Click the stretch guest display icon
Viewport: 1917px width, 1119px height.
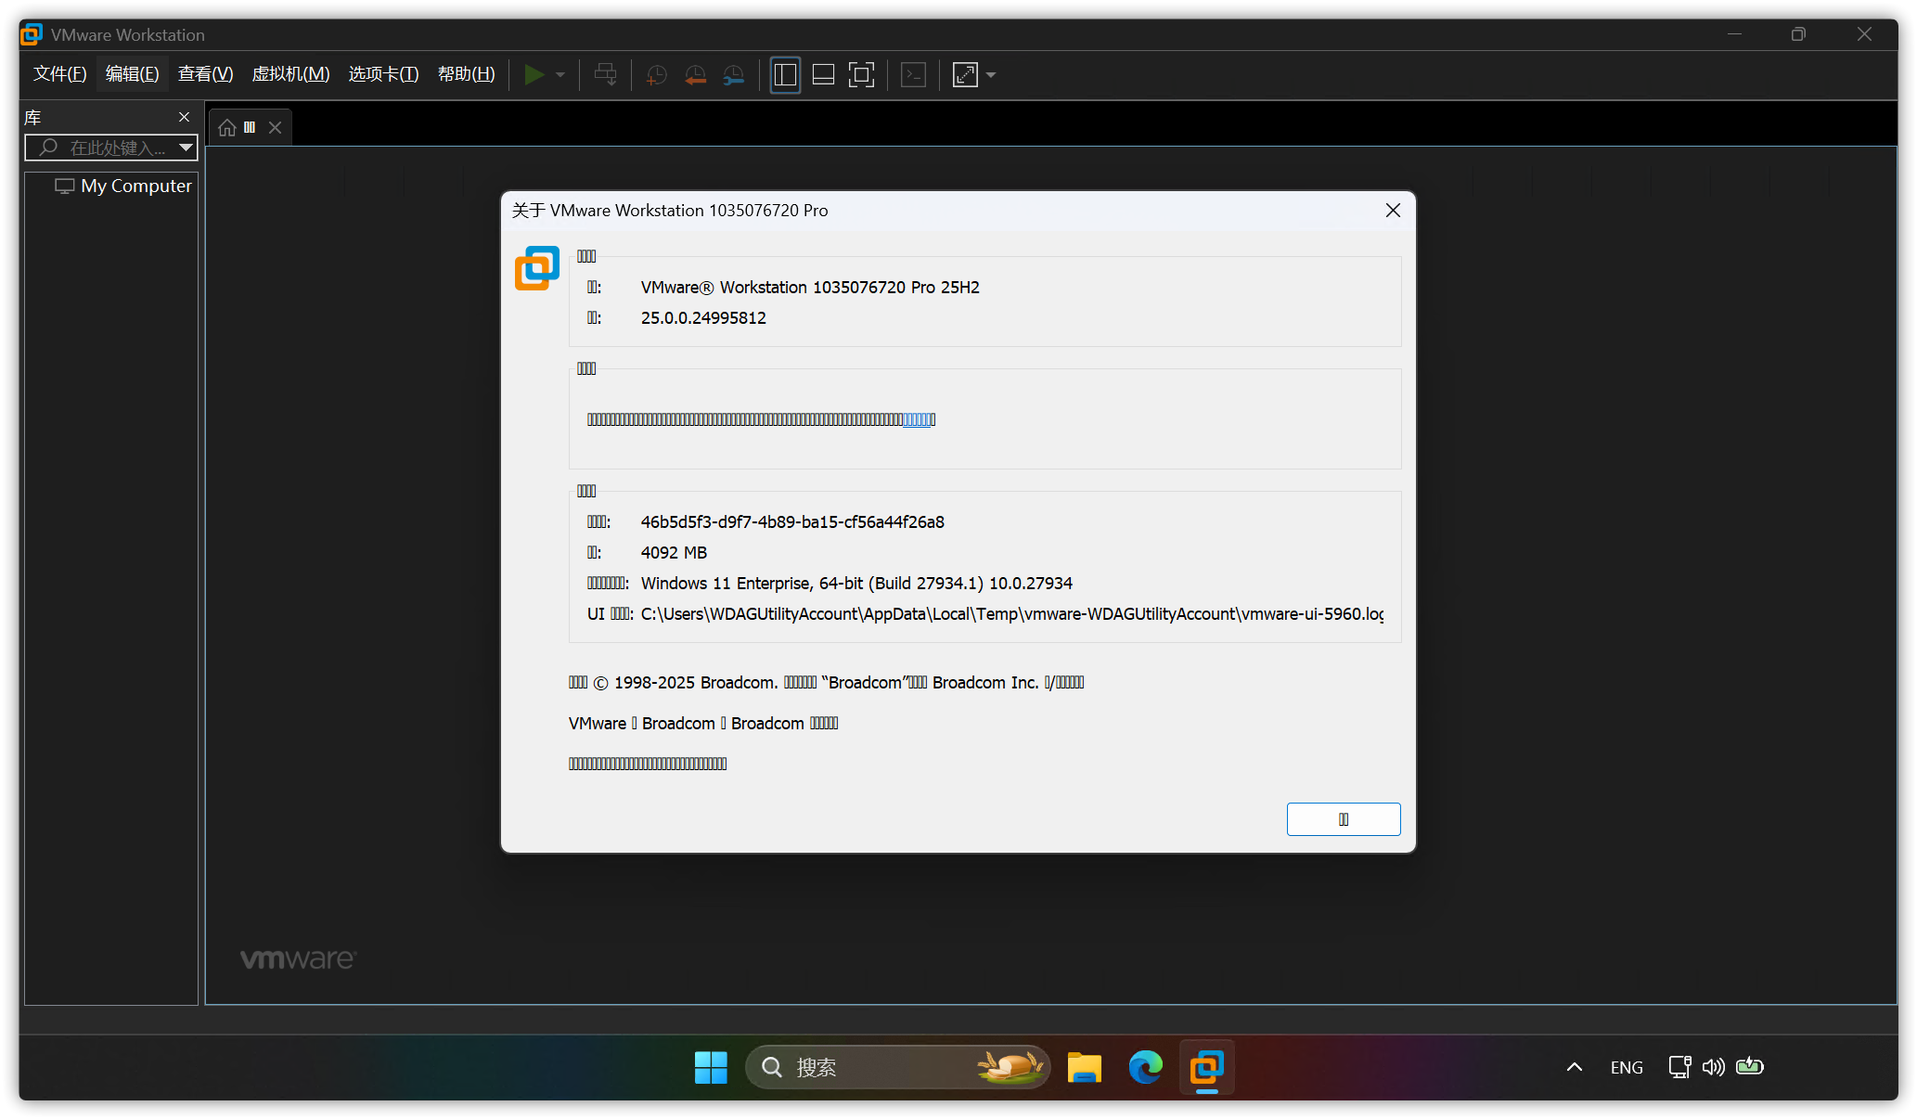pos(965,74)
